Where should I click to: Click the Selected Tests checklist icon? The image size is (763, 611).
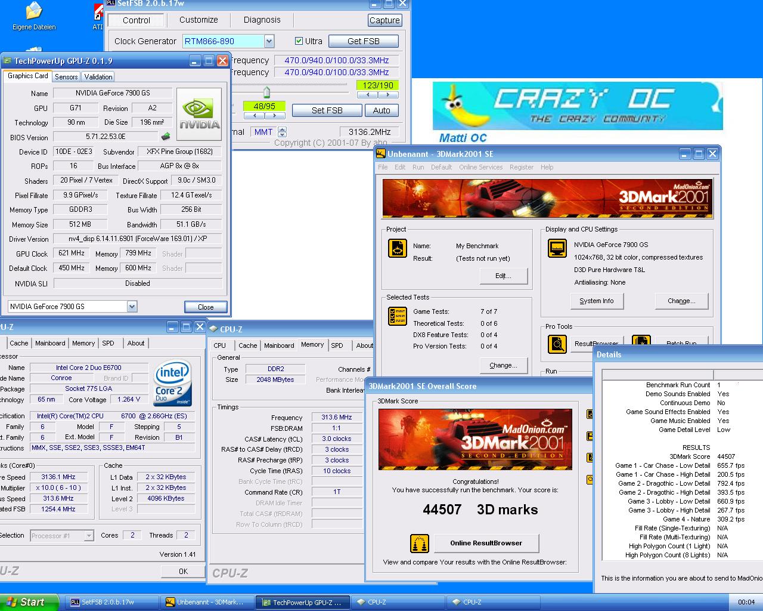point(398,316)
